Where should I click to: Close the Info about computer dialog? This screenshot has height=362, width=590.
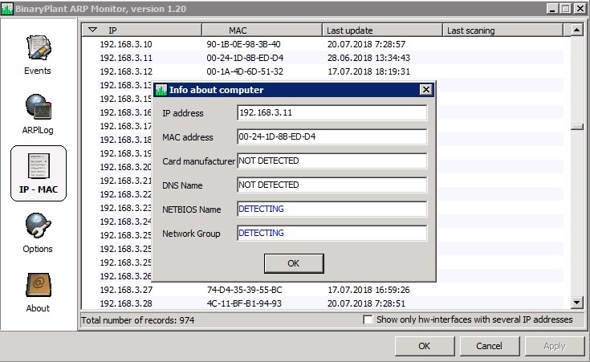point(425,90)
